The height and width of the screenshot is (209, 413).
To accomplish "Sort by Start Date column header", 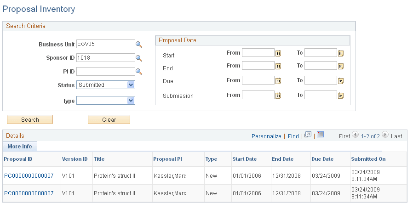I will [x=244, y=159].
